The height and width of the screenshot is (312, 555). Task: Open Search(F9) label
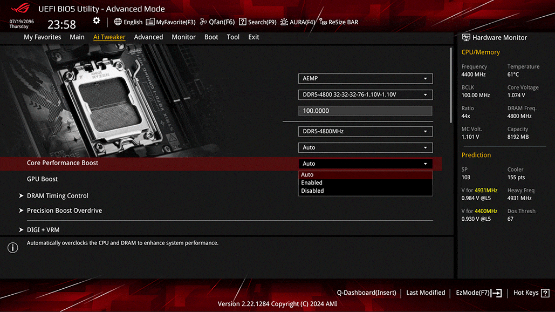pyautogui.click(x=262, y=22)
